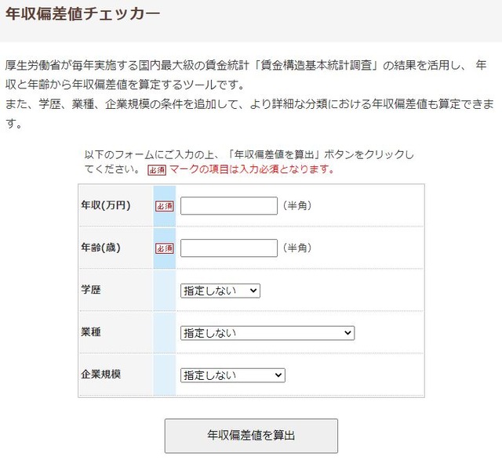
Task: Select the 年収(万円) row label
Action: 106,205
